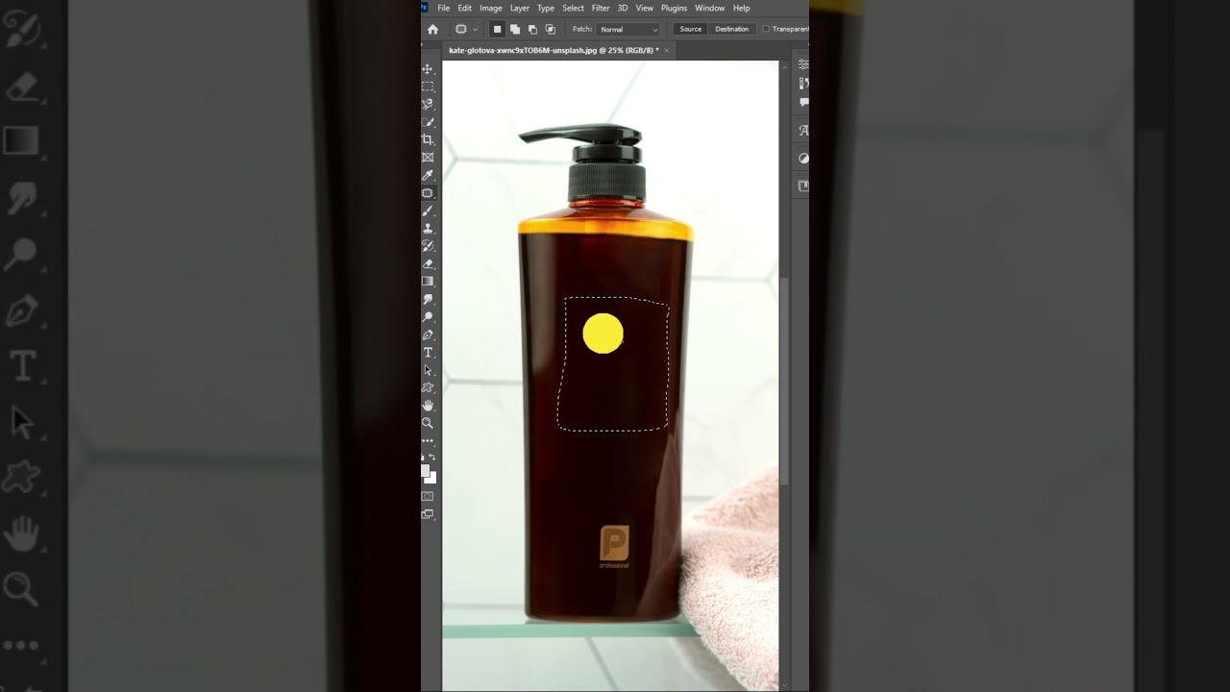Open the Properties panel icon
1230x692 pixels.
[803, 64]
